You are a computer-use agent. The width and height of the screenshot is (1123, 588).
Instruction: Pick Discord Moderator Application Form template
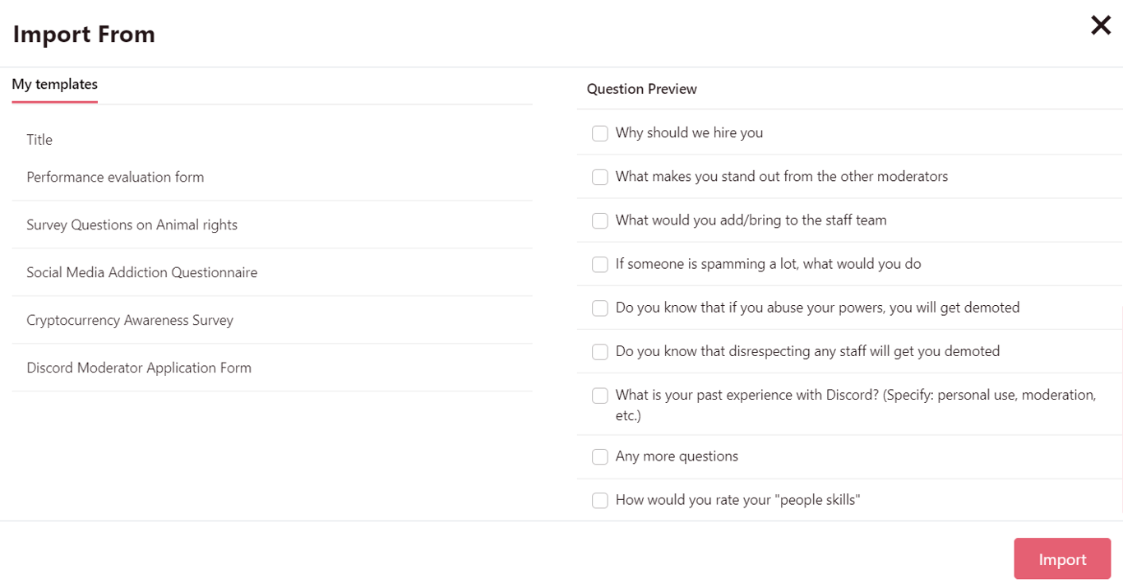(x=139, y=368)
